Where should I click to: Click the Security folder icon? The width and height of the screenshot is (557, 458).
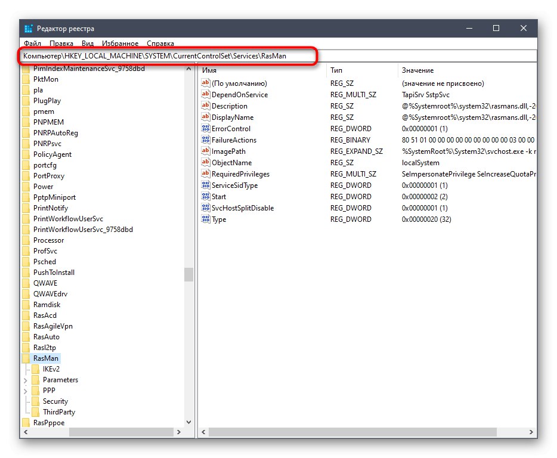36,401
